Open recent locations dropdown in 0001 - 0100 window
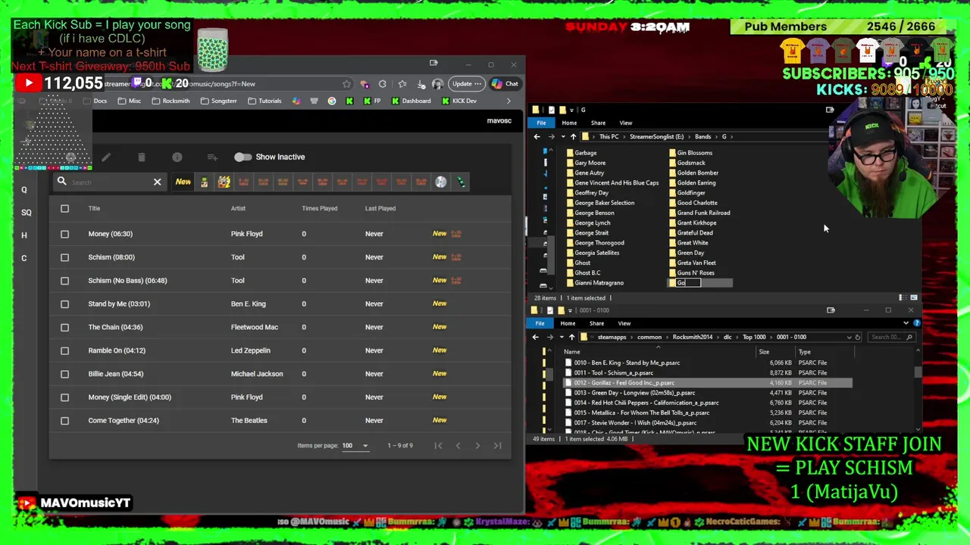 (x=561, y=337)
